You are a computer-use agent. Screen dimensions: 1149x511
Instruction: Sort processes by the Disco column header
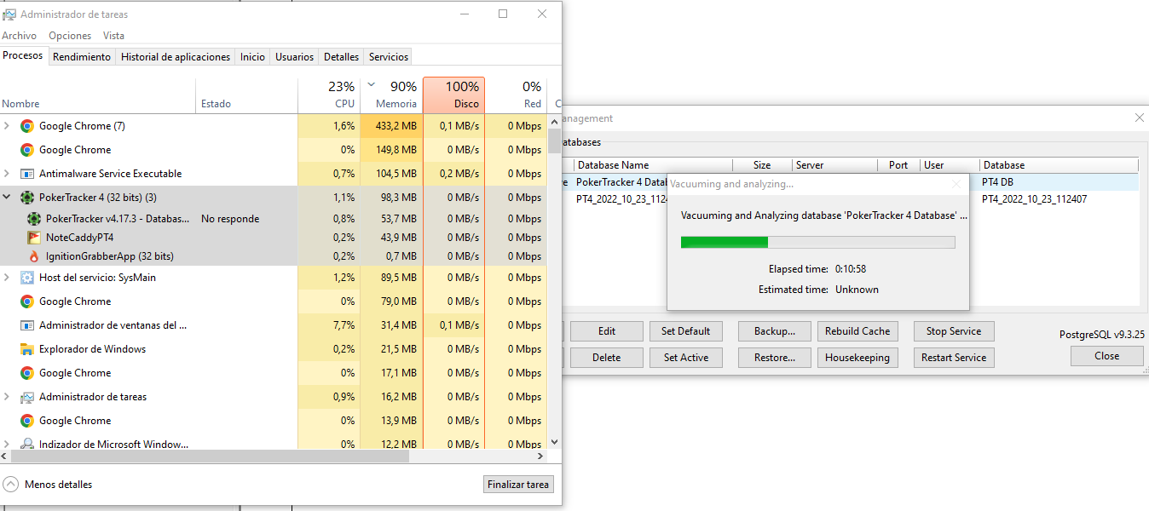[453, 95]
